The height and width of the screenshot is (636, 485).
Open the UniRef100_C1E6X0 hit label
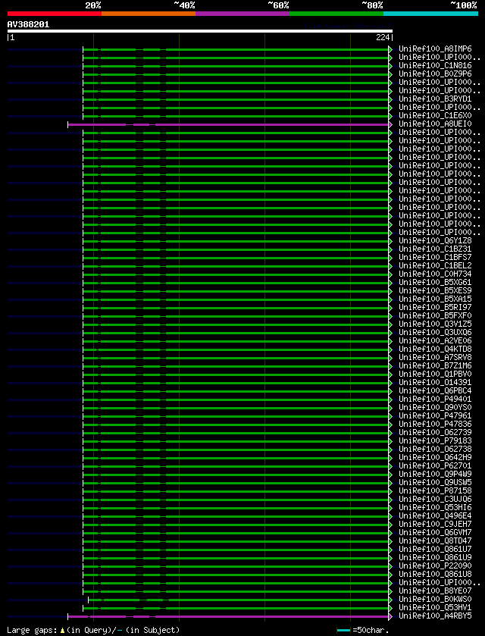point(435,116)
